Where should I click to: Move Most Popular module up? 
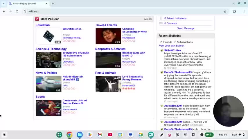[146, 19]
